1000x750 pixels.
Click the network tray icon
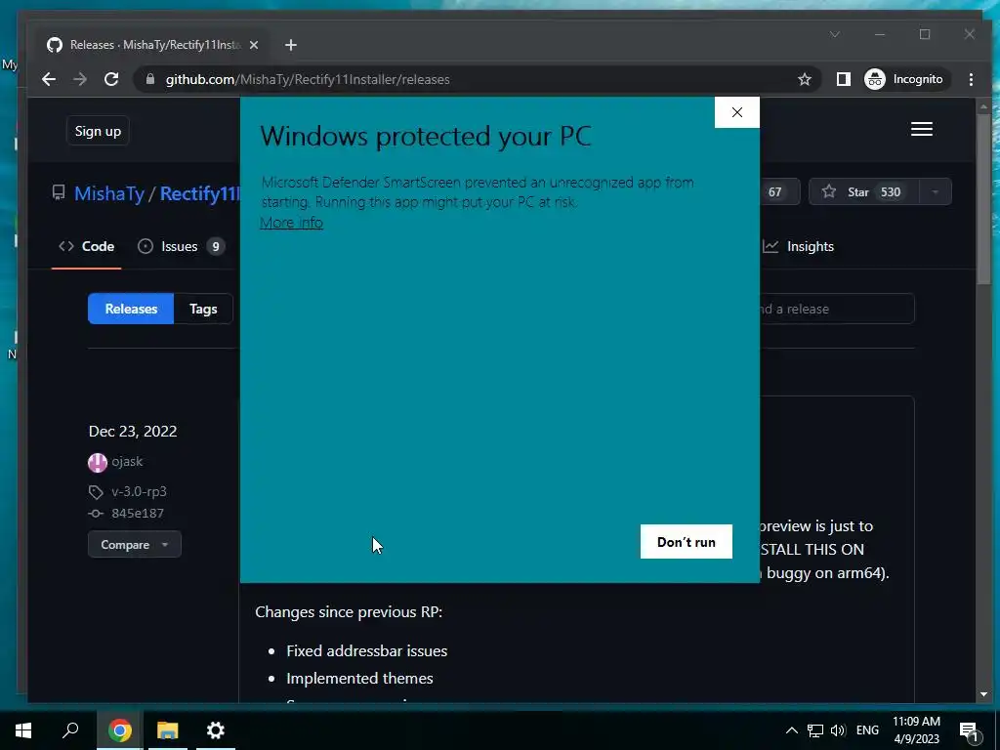point(815,730)
